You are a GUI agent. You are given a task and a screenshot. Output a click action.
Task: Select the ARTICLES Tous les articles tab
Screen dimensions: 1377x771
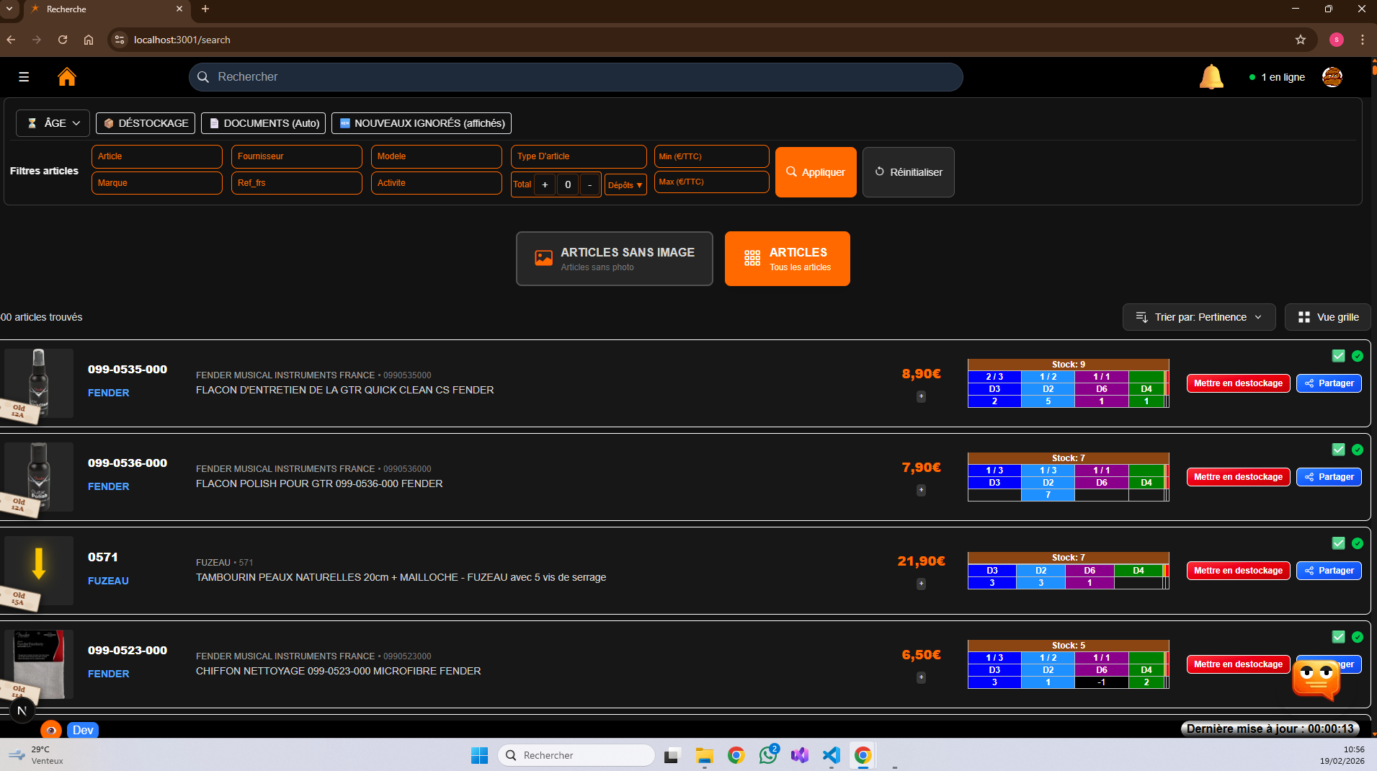[x=787, y=259]
